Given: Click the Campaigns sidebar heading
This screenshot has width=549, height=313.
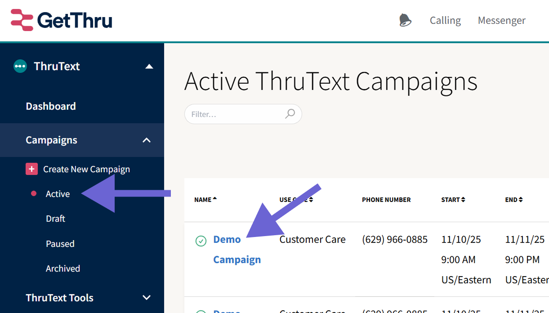Looking at the screenshot, I should (x=51, y=140).
